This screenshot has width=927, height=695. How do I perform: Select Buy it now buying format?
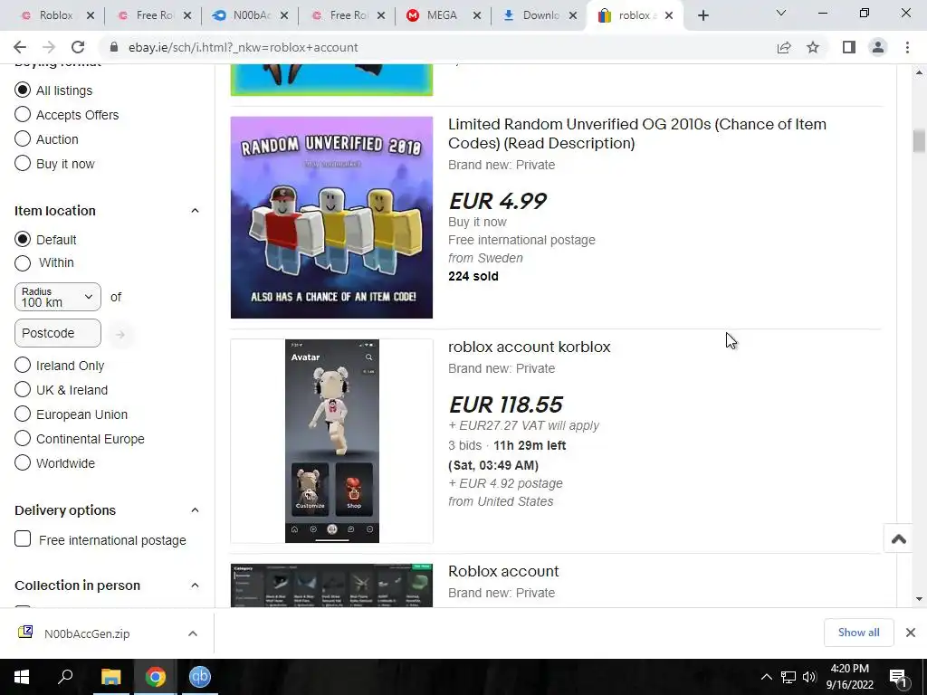click(x=23, y=163)
